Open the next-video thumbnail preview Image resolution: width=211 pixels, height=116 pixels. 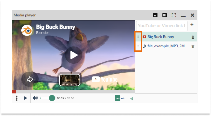70,80
